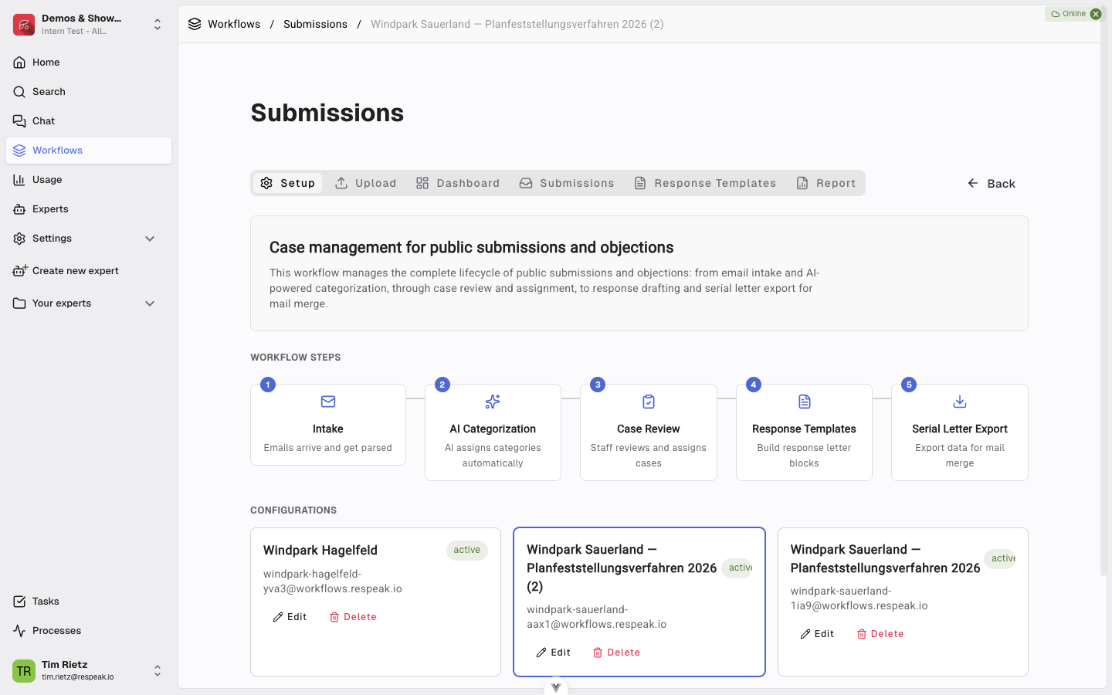
Task: Switch to the Setup tab
Action: 288,183
